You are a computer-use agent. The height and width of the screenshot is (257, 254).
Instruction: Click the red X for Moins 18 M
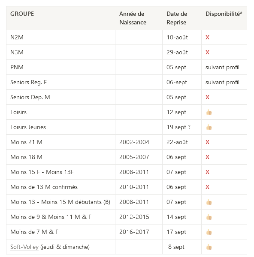click(207, 157)
